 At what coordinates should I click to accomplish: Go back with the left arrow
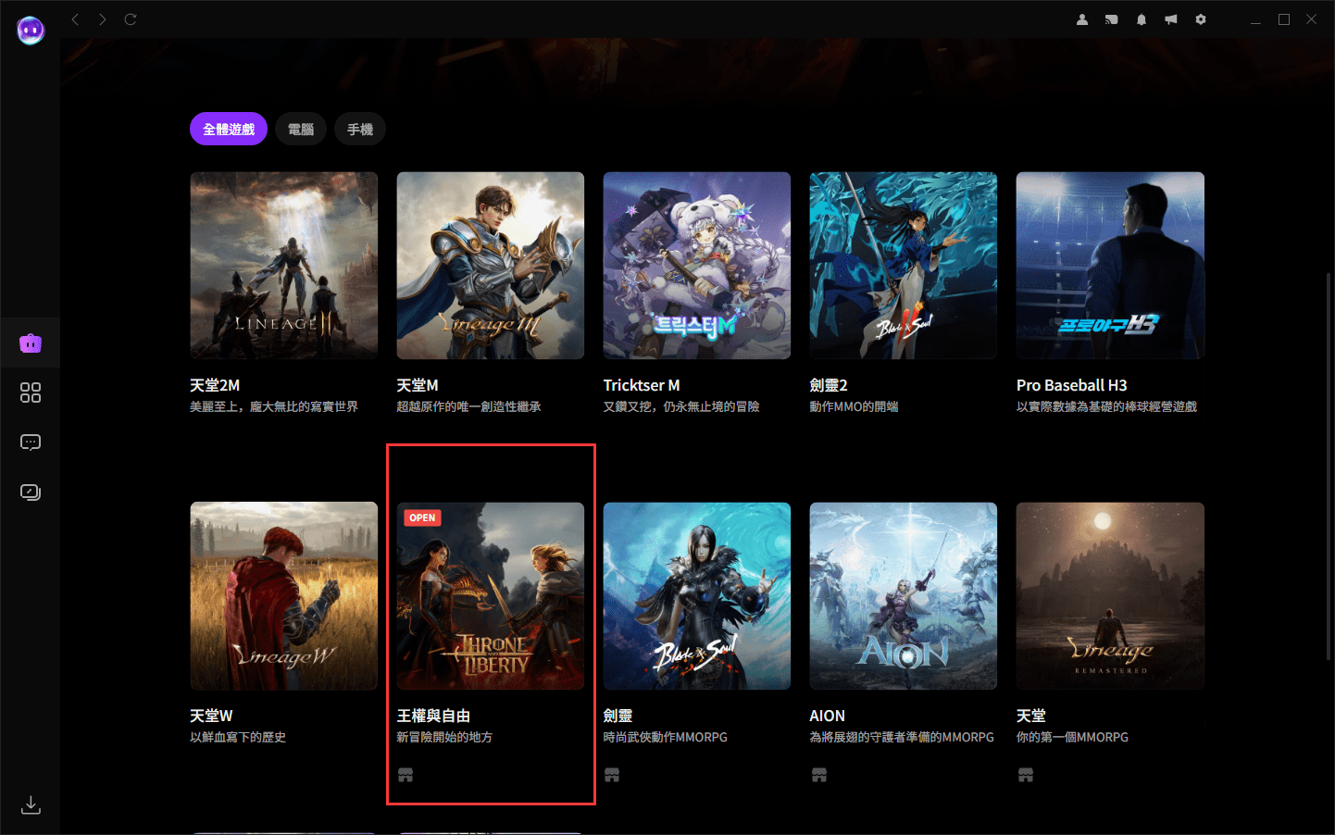(x=76, y=19)
